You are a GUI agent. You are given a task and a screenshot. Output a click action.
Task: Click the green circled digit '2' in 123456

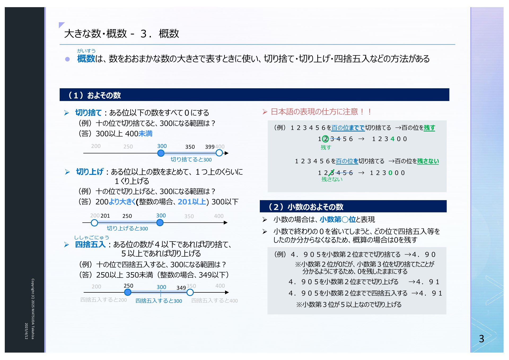click(325, 139)
